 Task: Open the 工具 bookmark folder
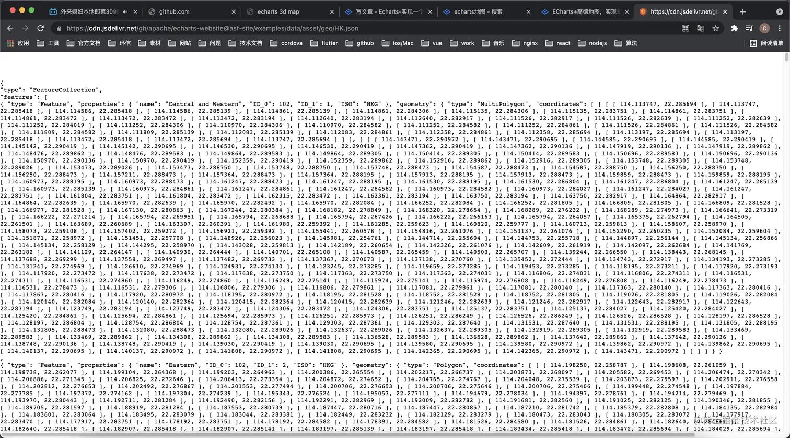48,43
